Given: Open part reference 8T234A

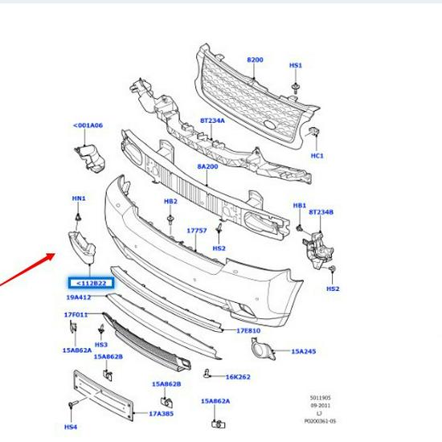Looking at the screenshot, I should (212, 121).
